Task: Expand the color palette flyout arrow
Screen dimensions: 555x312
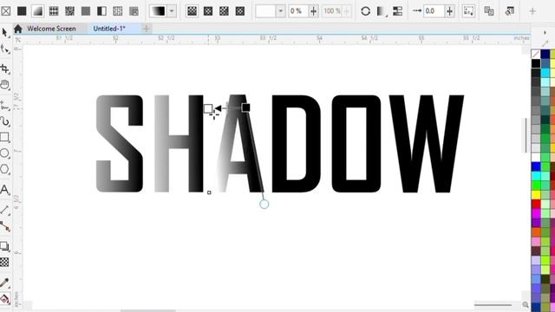Action: [x=545, y=33]
